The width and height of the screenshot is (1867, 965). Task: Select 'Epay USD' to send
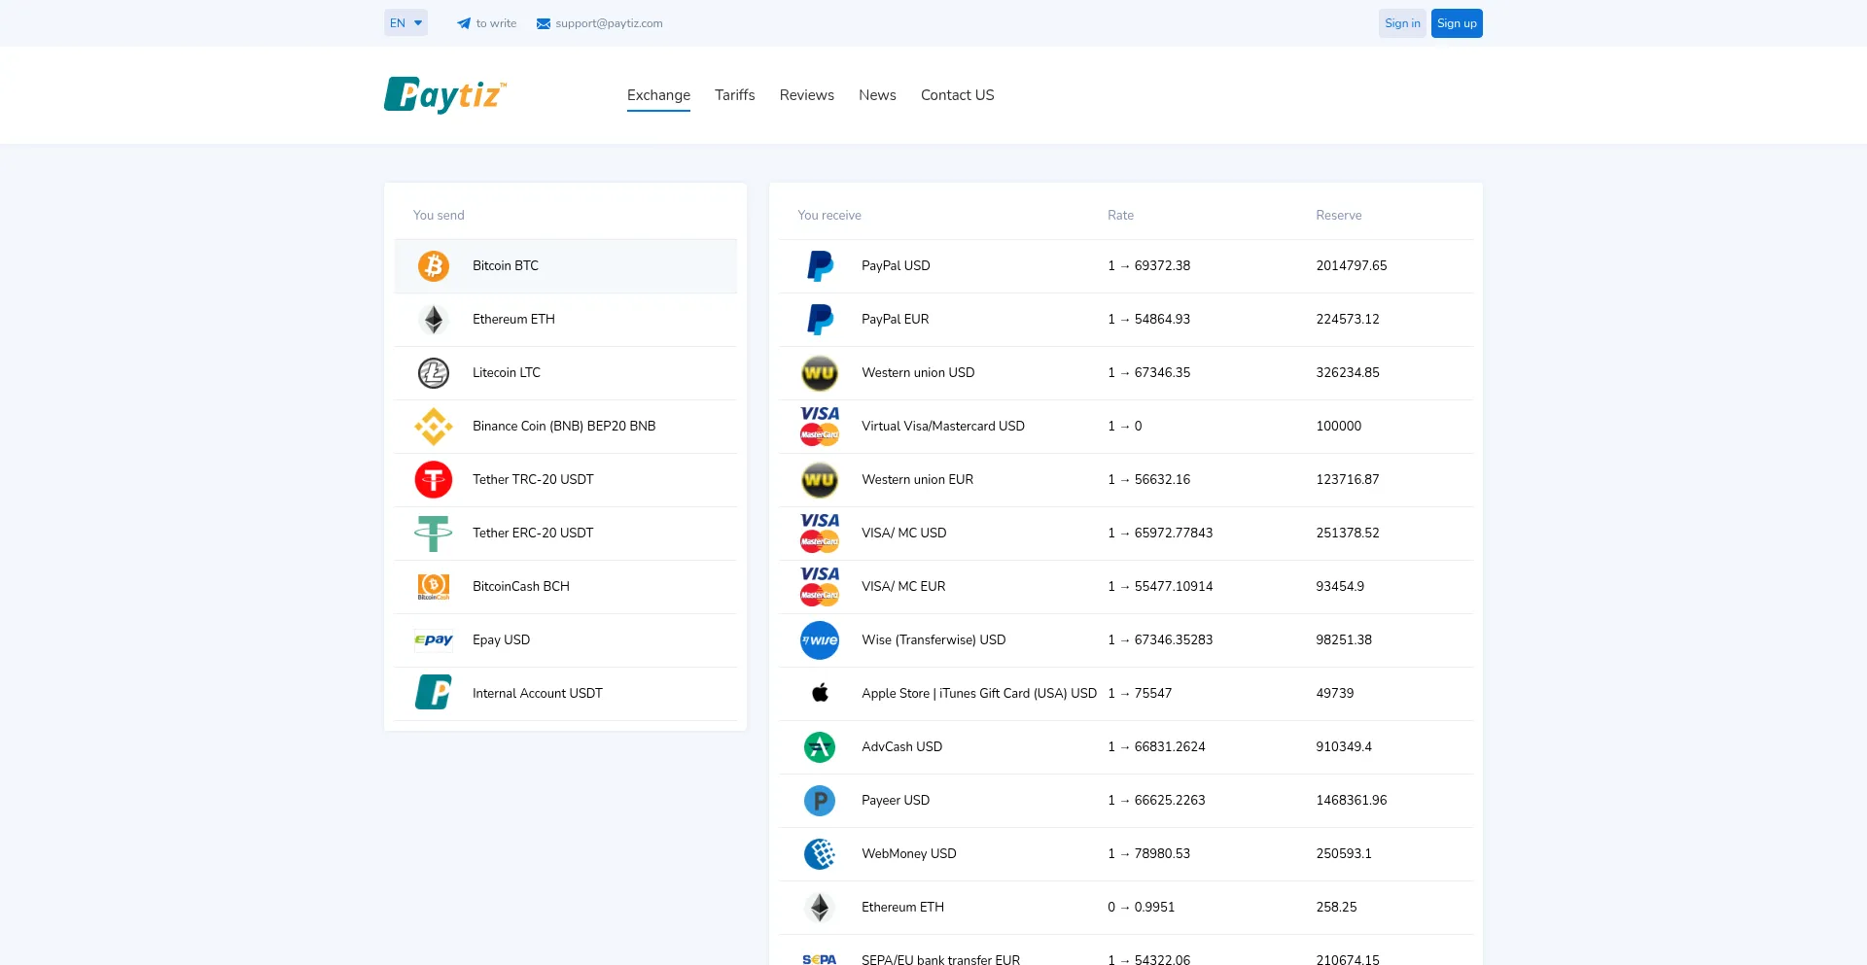click(x=566, y=640)
